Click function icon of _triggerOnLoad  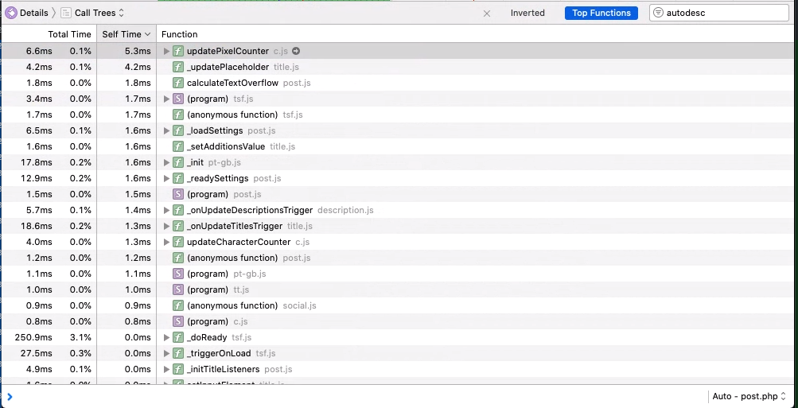[177, 353]
